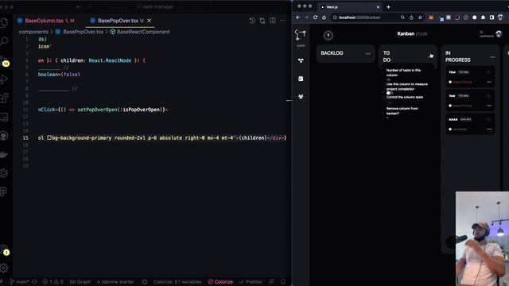Image resolution: width=509 pixels, height=286 pixels.
Task: Select the Next.js browser tab
Action: coord(349,7)
